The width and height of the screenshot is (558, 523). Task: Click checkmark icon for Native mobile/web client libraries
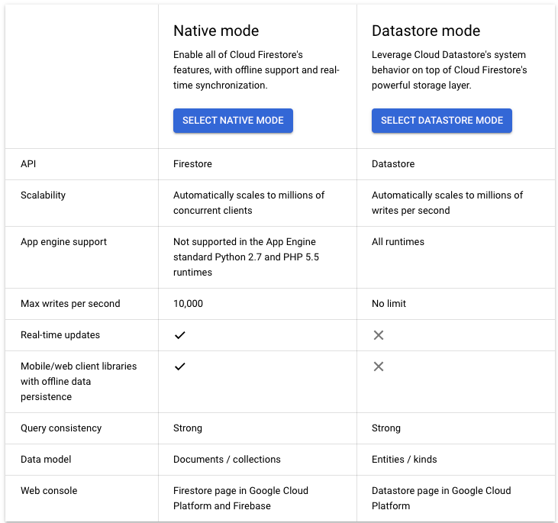click(180, 366)
